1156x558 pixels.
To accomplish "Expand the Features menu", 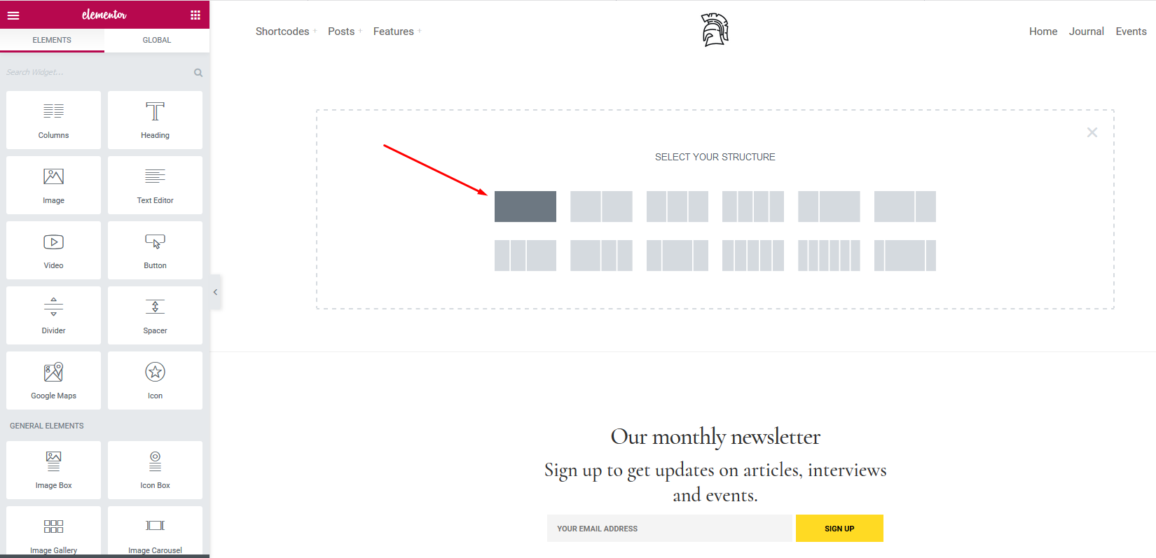I will click(394, 32).
